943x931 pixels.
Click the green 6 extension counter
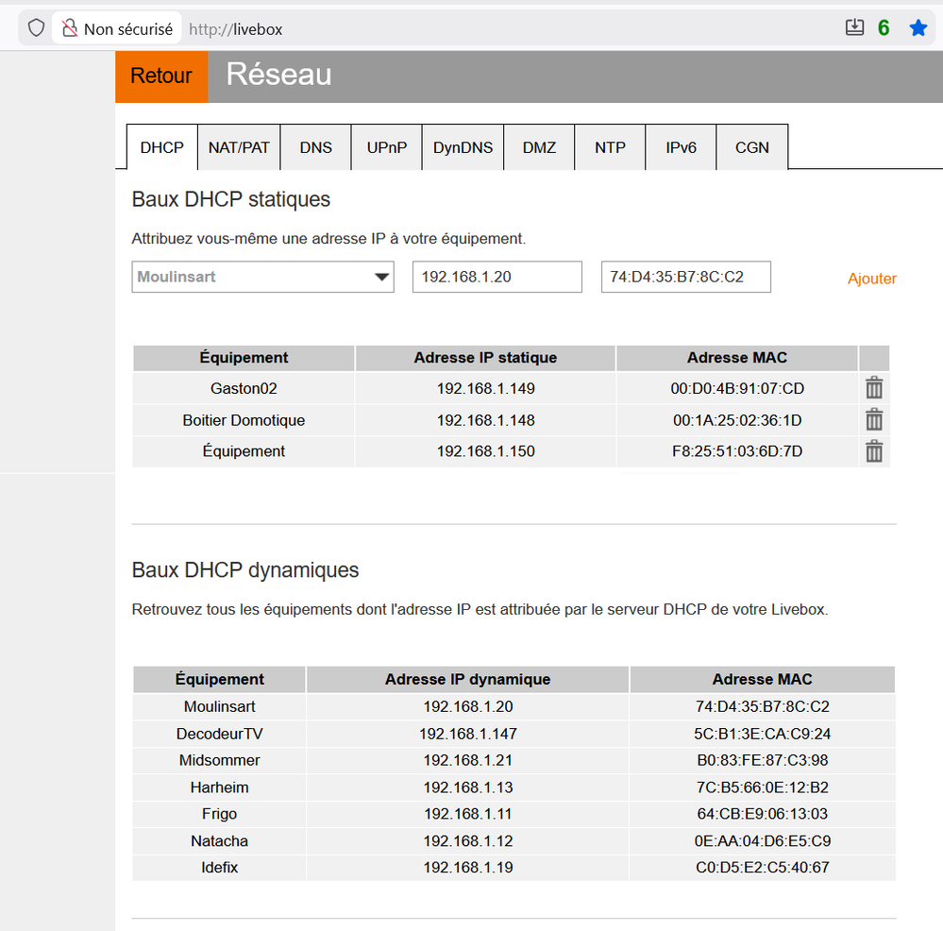[884, 28]
